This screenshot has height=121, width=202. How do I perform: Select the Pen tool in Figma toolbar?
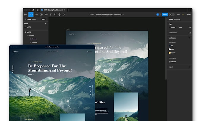[46, 15]
